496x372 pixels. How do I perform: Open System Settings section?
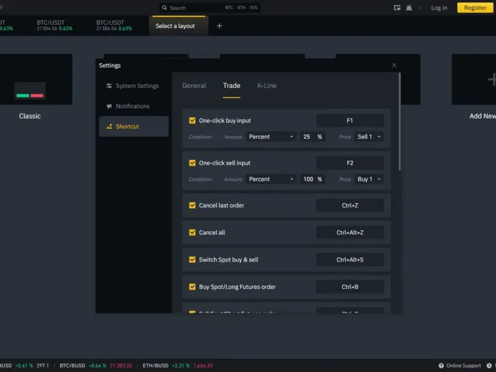[134, 86]
